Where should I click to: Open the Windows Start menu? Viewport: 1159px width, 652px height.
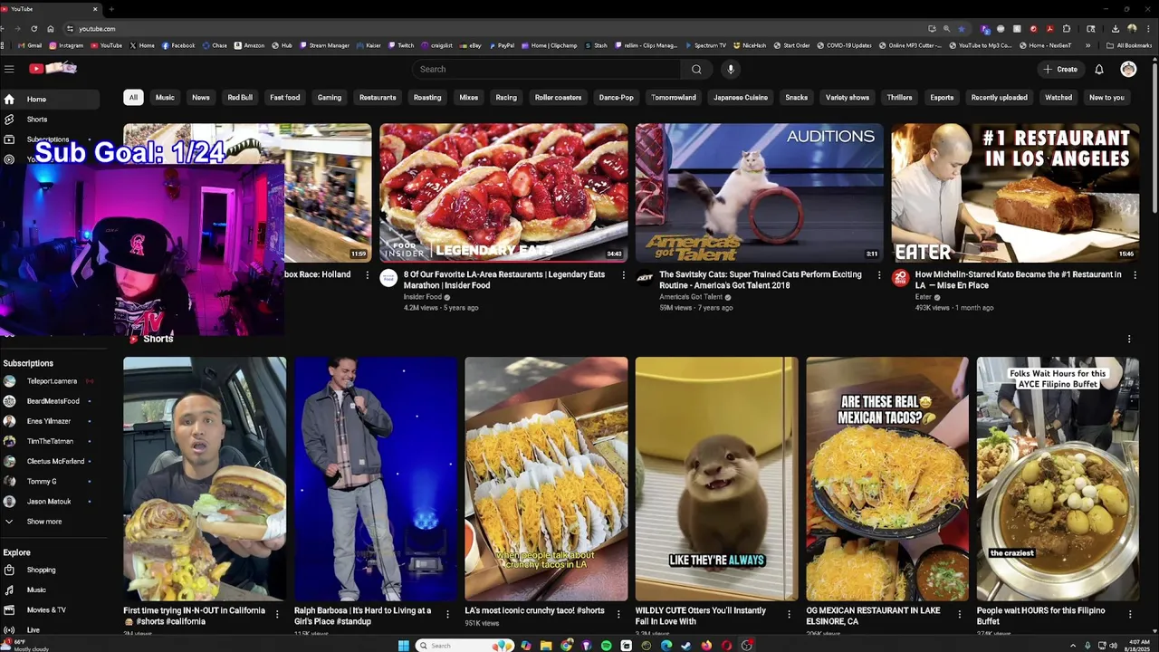pos(404,646)
